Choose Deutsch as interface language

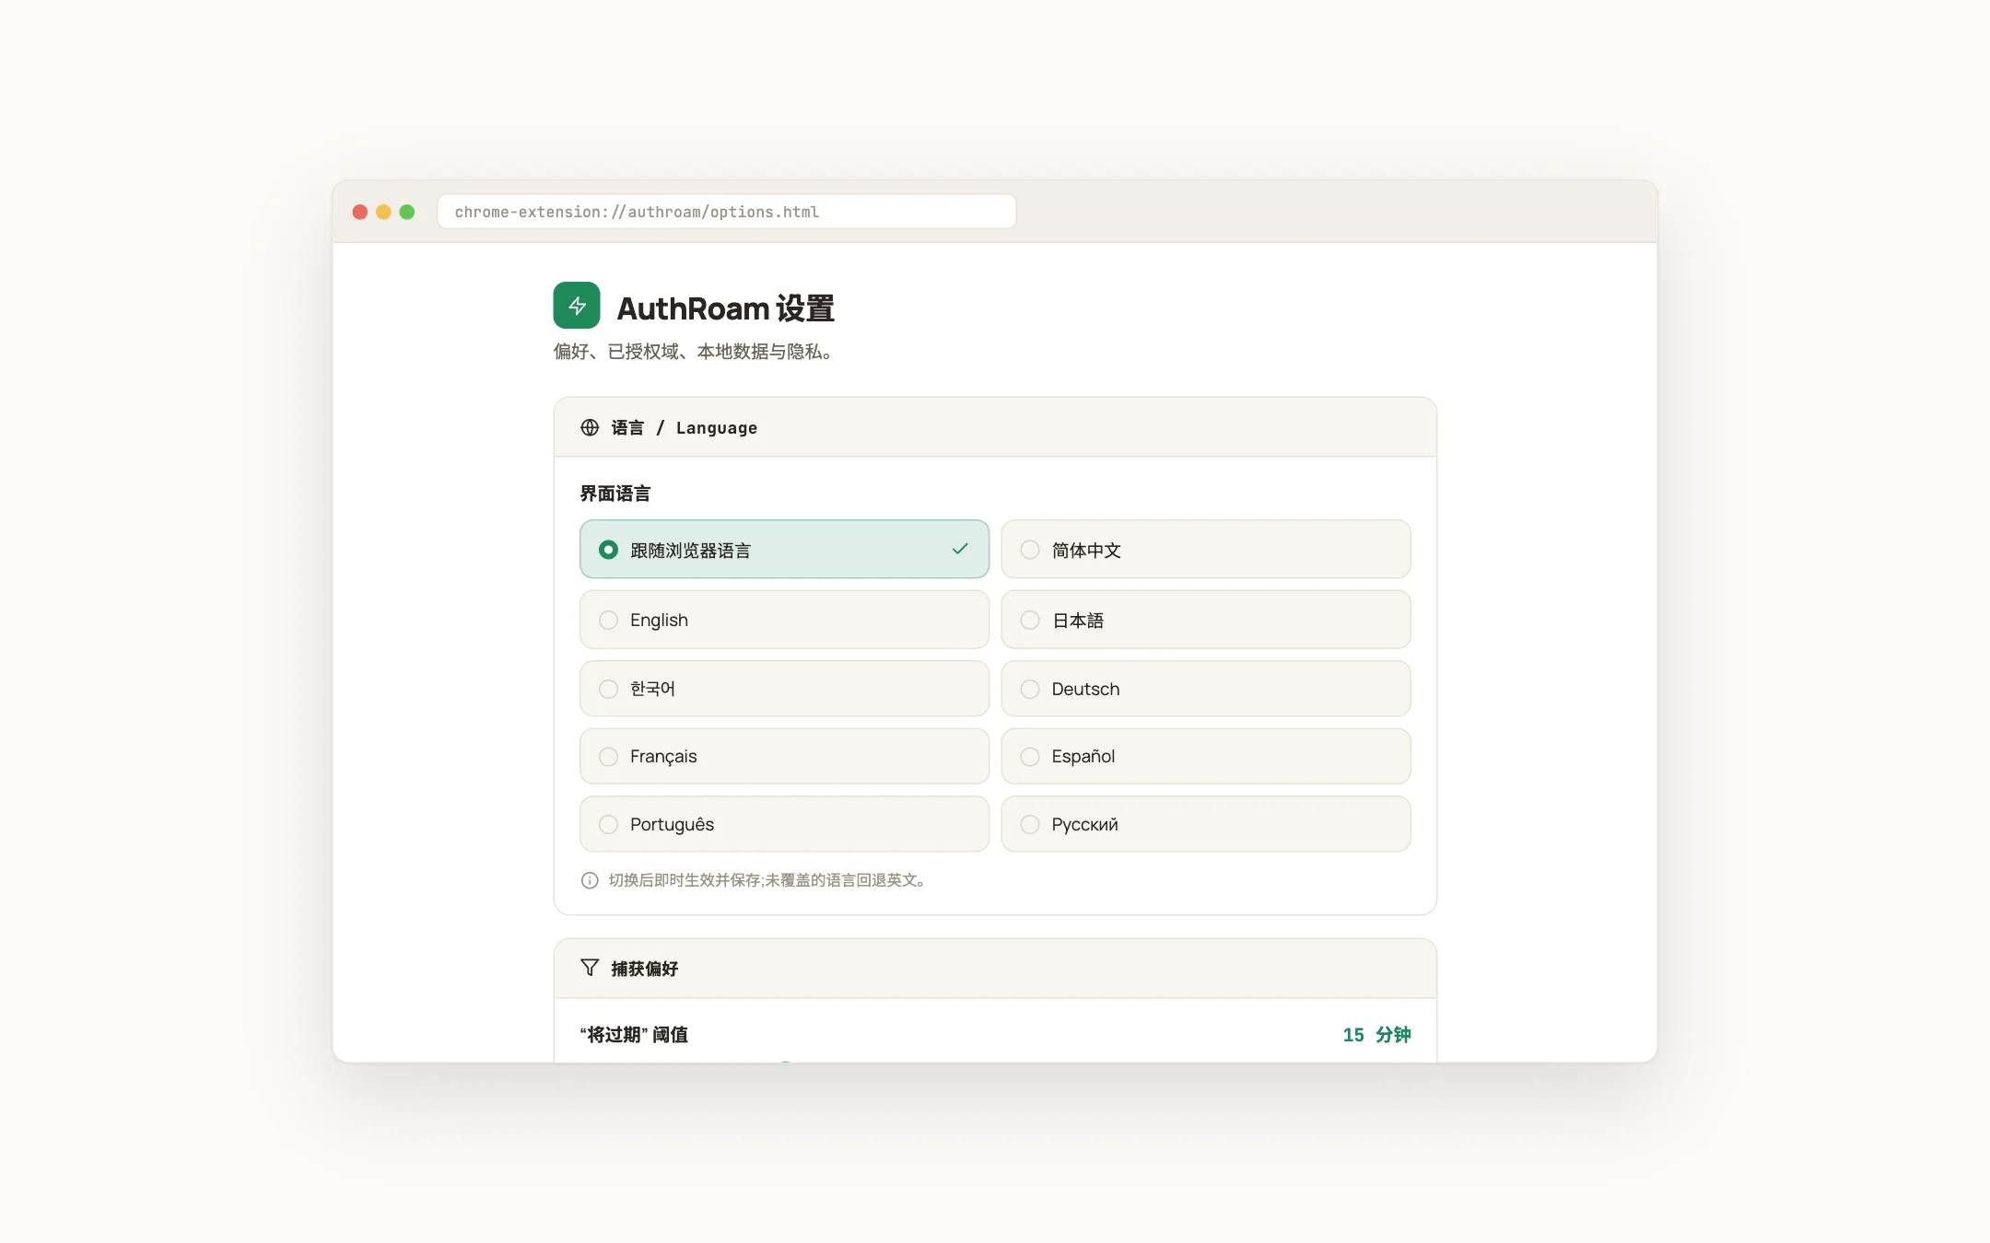[1205, 689]
